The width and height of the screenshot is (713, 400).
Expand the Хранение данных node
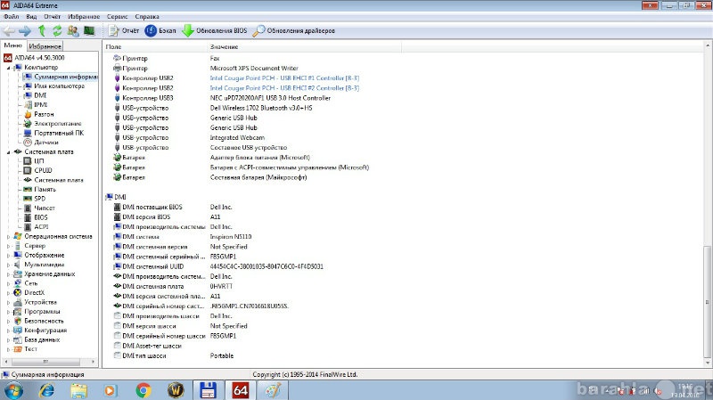click(9, 274)
